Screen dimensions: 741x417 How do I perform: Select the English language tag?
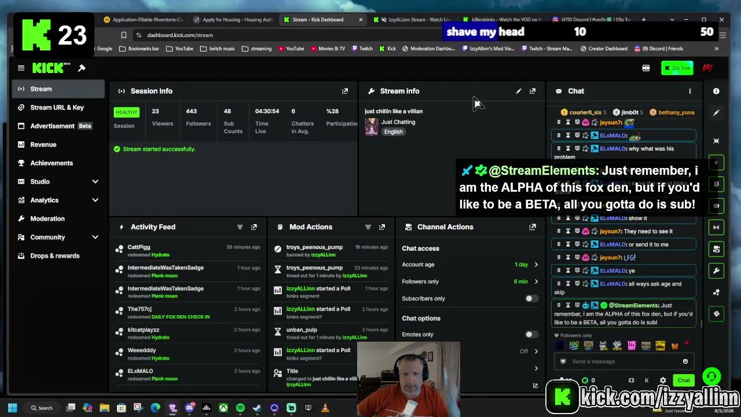tap(393, 131)
